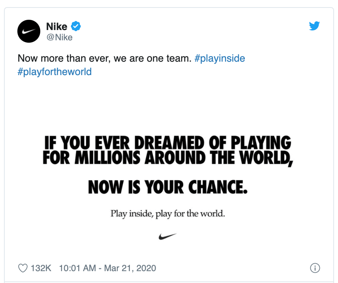The width and height of the screenshot is (338, 283).
Task: Click the "Play inside, play for the world." tagline
Action: (x=167, y=214)
